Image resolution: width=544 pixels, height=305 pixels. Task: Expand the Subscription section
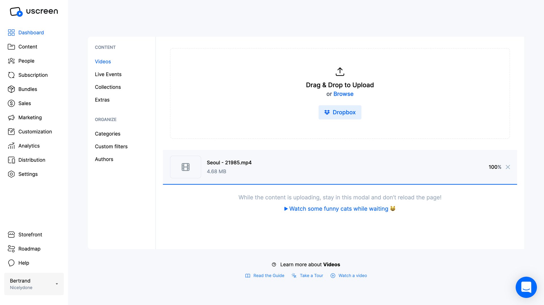33,75
